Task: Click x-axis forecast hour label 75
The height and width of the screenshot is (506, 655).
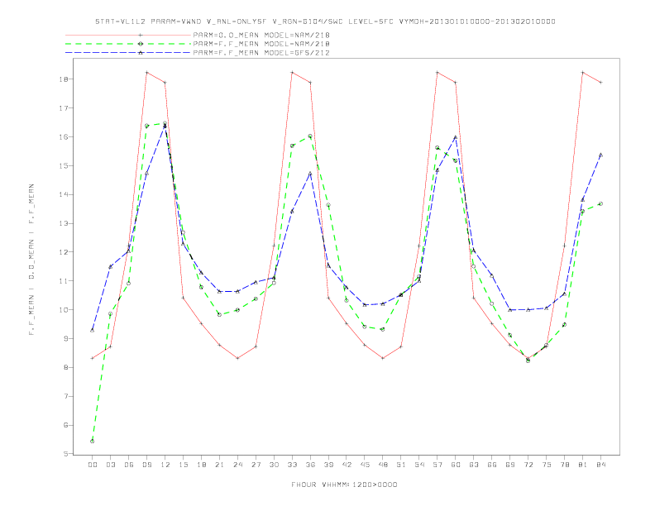Action: (x=547, y=465)
